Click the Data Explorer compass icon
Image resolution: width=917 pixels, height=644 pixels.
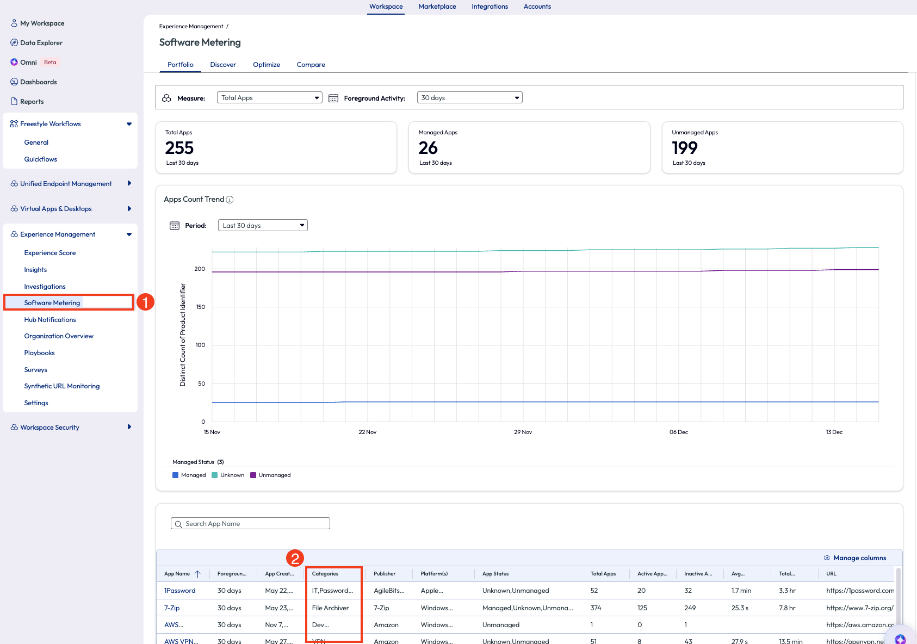point(14,43)
